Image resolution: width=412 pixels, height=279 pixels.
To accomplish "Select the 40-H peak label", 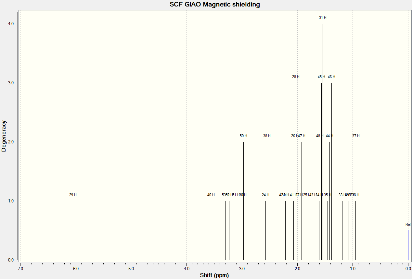I will click(211, 195).
